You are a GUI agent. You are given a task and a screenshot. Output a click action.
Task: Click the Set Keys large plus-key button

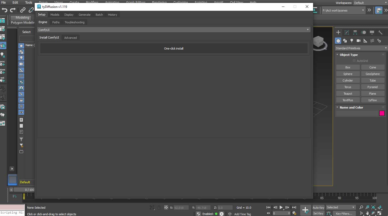(305, 210)
